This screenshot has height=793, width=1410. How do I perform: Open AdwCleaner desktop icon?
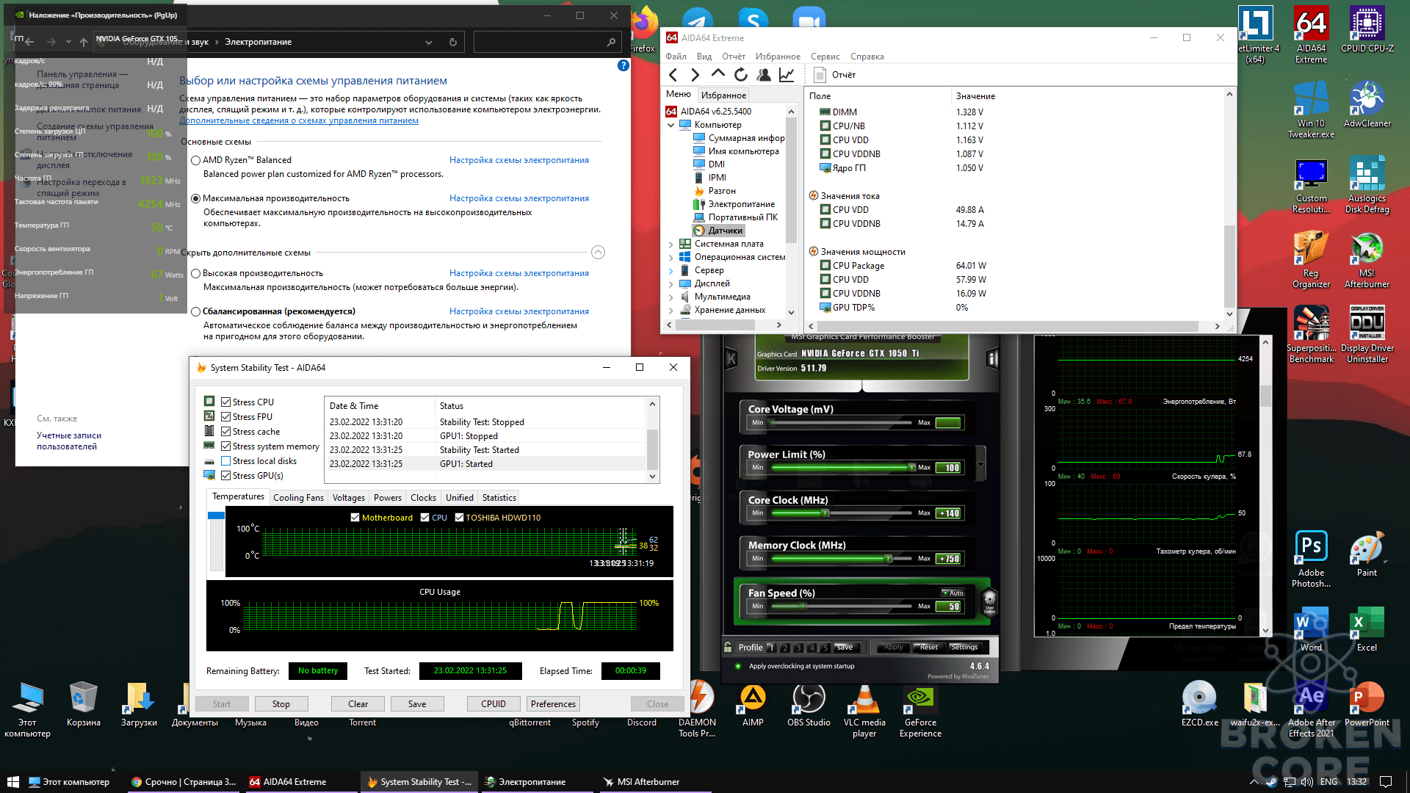(1367, 104)
